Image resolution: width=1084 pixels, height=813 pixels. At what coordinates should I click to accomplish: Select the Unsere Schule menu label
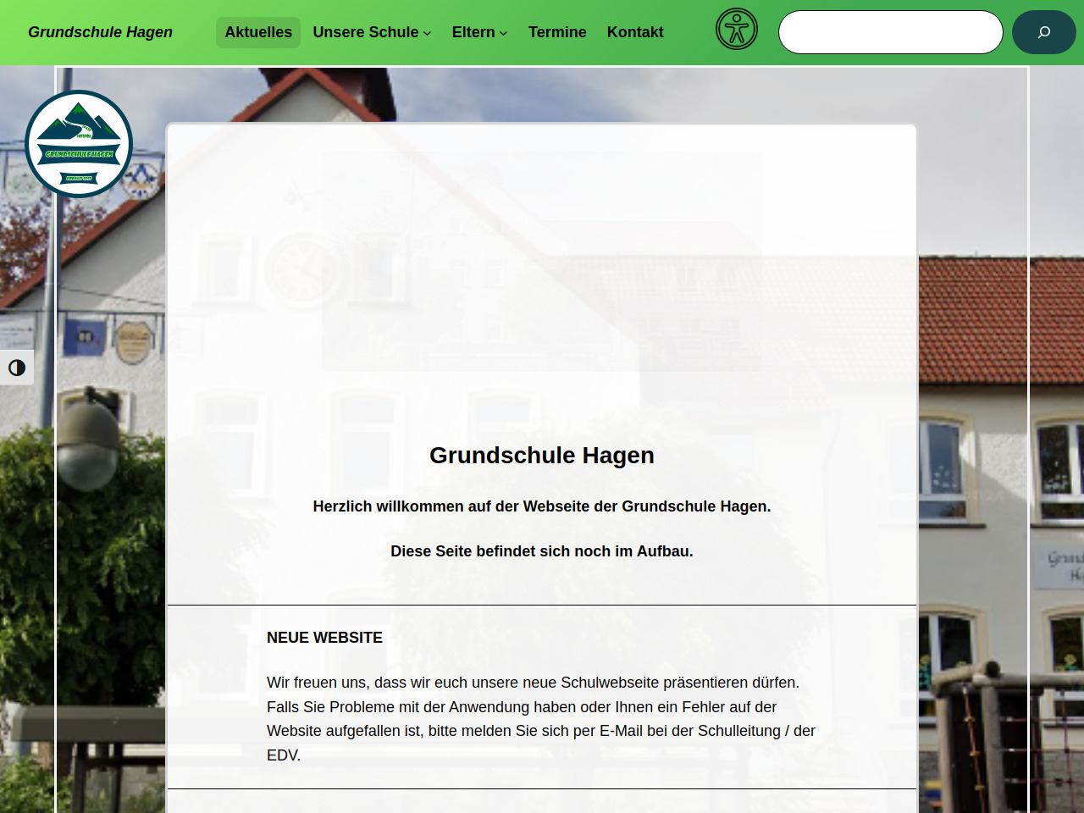[x=365, y=32]
